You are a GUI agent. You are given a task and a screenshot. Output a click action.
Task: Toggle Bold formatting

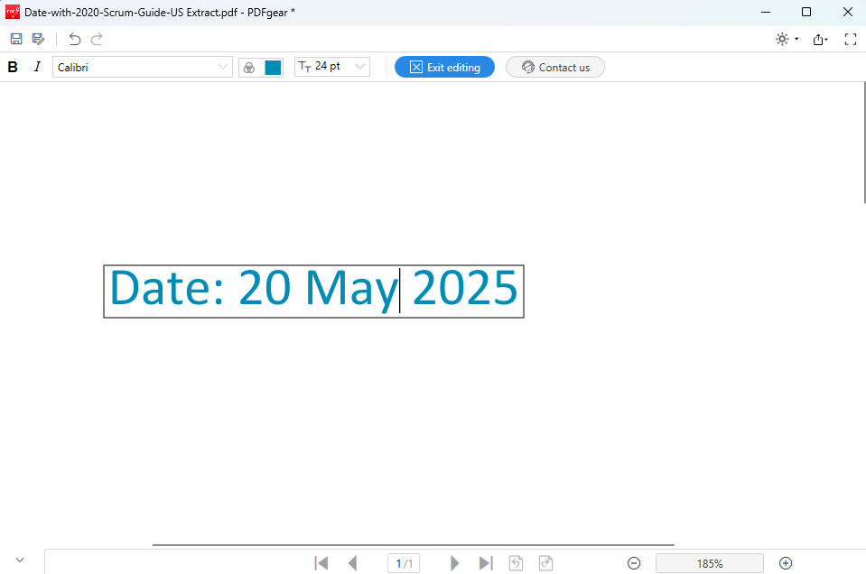[x=13, y=68]
